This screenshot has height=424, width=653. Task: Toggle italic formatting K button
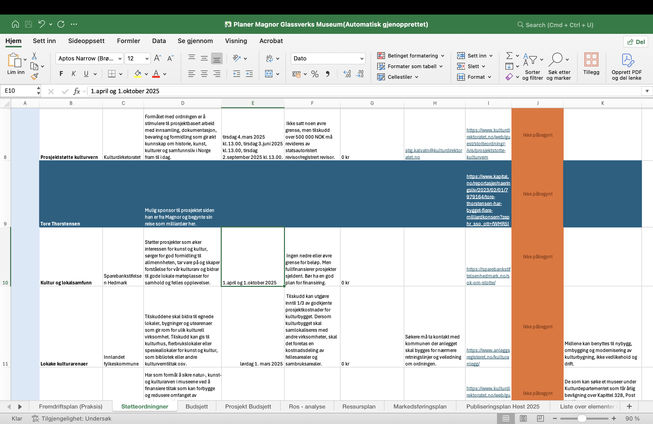(74, 74)
